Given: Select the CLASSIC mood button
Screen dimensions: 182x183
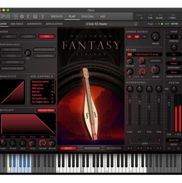Looking at the screenshot, I should coord(28,37).
